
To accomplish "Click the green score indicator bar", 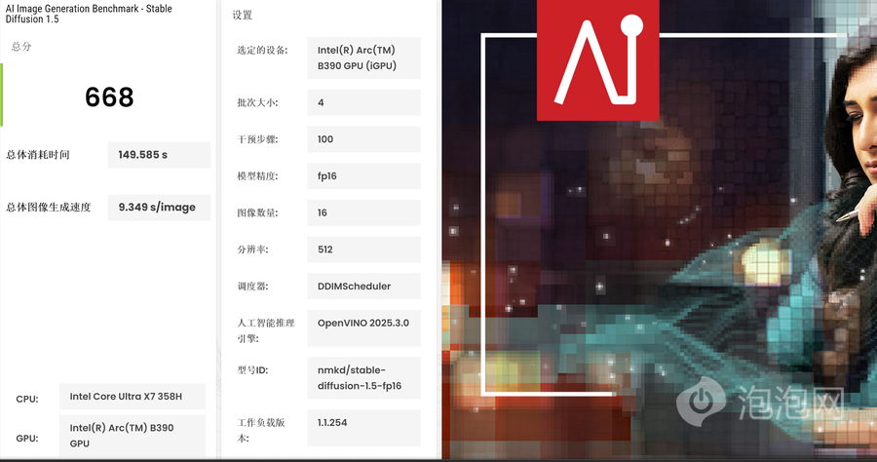I will click(2, 95).
